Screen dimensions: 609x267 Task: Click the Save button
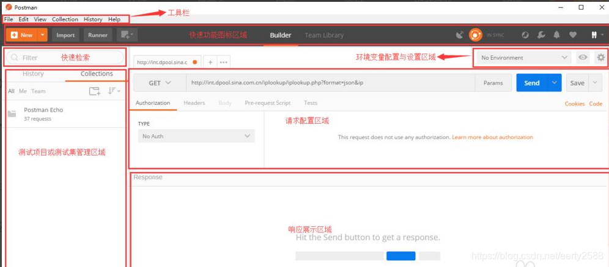click(x=577, y=83)
